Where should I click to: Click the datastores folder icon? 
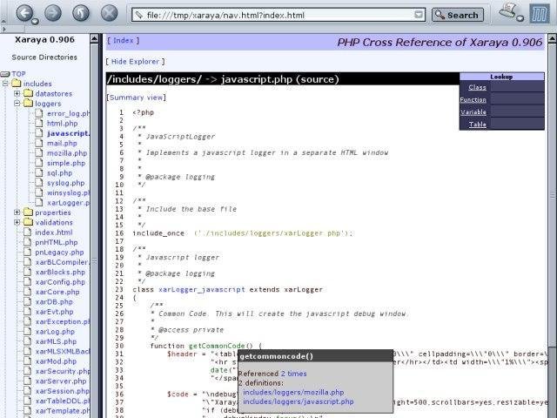[x=28, y=93]
